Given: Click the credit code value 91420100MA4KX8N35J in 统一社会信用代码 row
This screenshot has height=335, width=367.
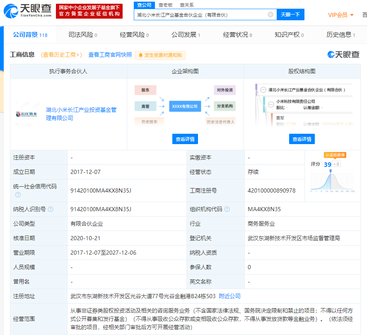Looking at the screenshot, I should pos(101,190).
